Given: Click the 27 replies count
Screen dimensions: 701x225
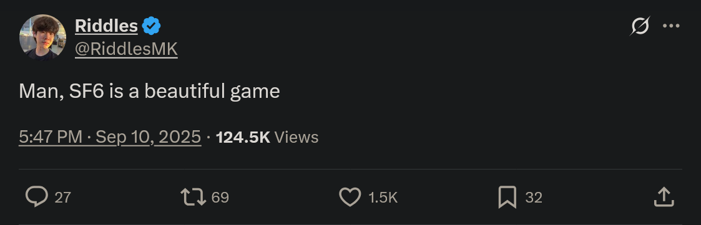Looking at the screenshot, I should pos(62,198).
